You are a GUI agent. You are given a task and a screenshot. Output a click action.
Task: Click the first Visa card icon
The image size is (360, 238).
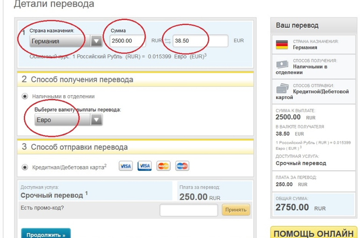click(125, 166)
